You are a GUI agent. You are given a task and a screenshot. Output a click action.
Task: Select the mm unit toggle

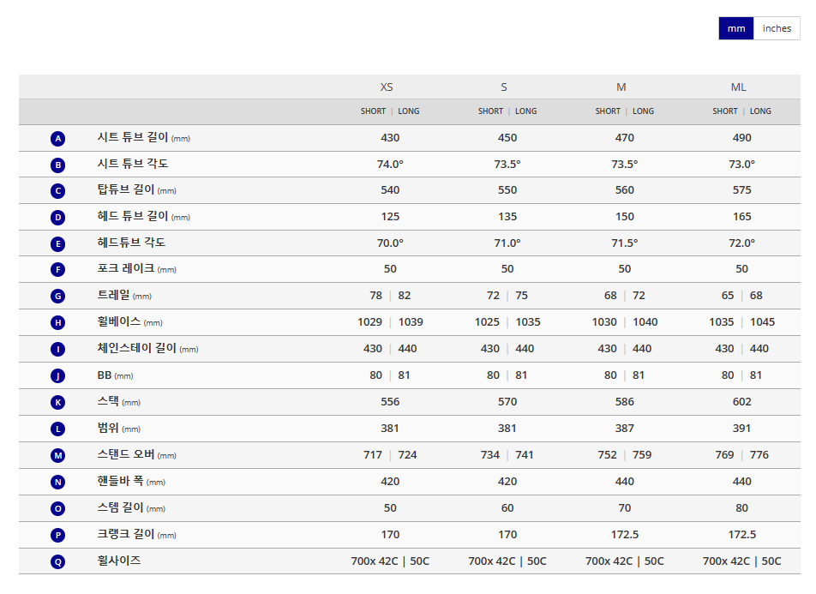735,28
